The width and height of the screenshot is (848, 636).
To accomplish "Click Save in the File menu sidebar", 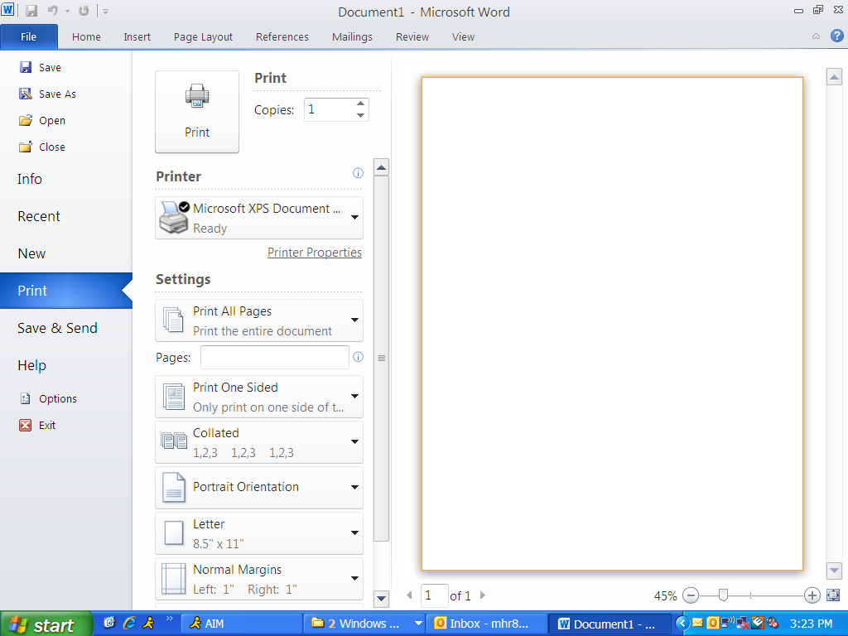I will coord(40,67).
